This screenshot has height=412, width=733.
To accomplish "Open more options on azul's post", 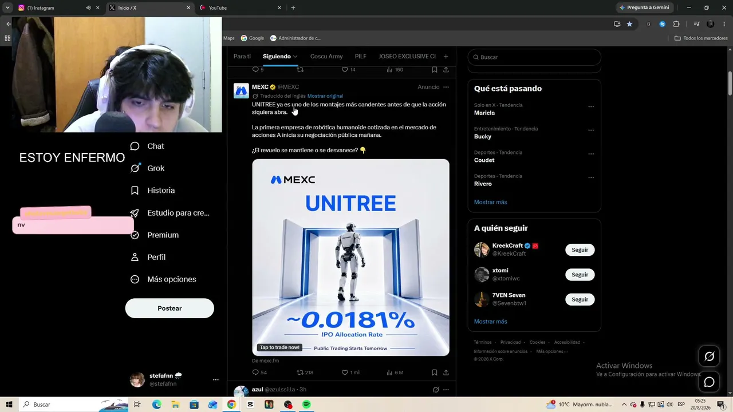I will (x=446, y=390).
